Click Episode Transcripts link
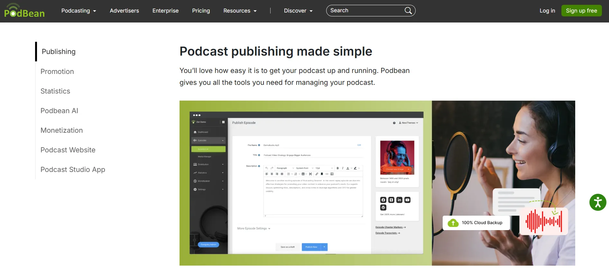Viewport: 609px width, 278px height. click(388, 233)
